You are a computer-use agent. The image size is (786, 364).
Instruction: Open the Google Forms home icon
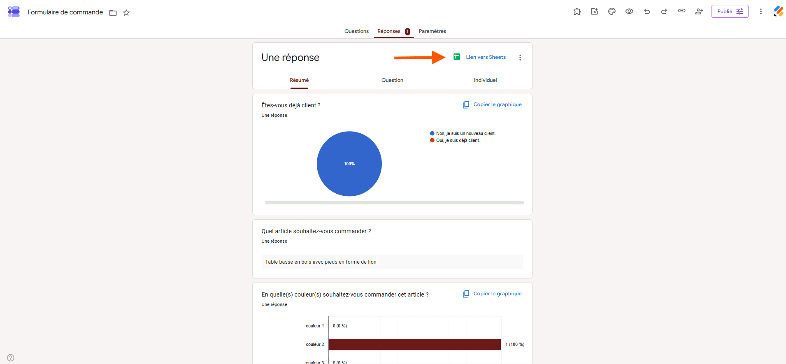(x=14, y=12)
